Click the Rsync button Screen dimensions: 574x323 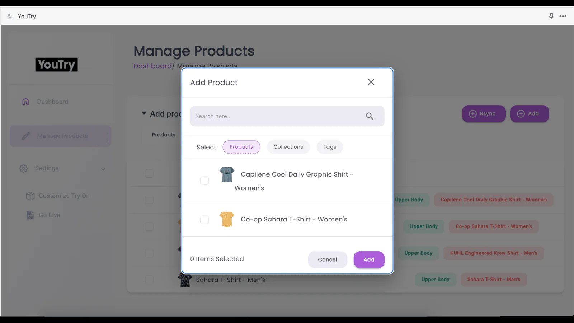[x=484, y=113]
